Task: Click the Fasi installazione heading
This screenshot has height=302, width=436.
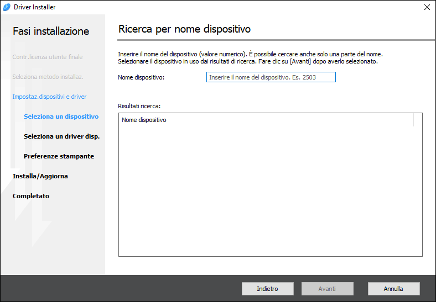Action: point(51,31)
